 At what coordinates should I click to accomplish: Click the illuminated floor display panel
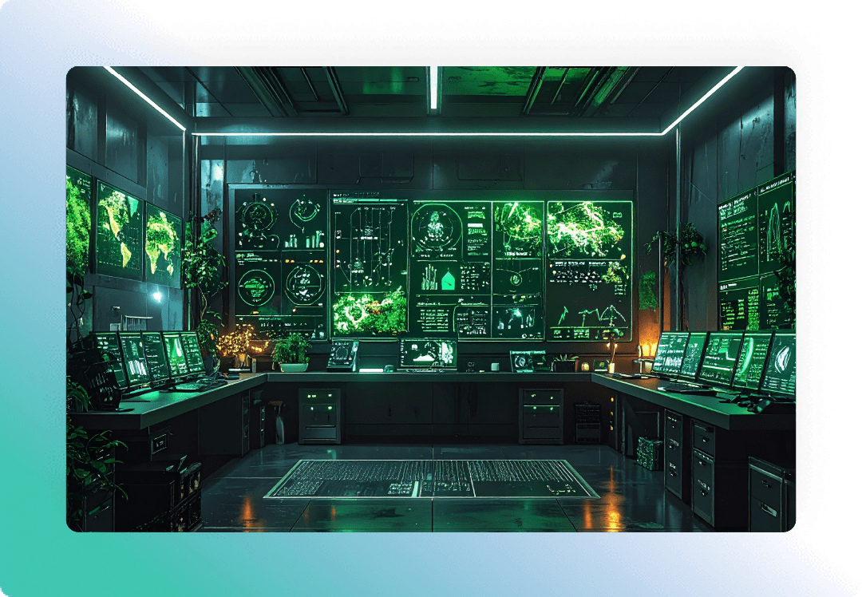point(431,479)
